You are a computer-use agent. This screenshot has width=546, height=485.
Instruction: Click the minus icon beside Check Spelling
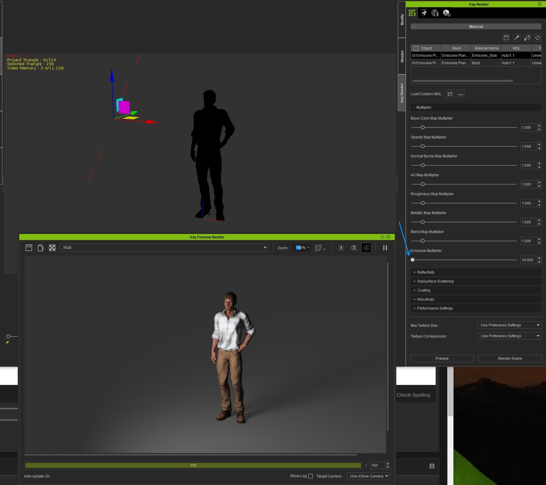pyautogui.click(x=432, y=466)
